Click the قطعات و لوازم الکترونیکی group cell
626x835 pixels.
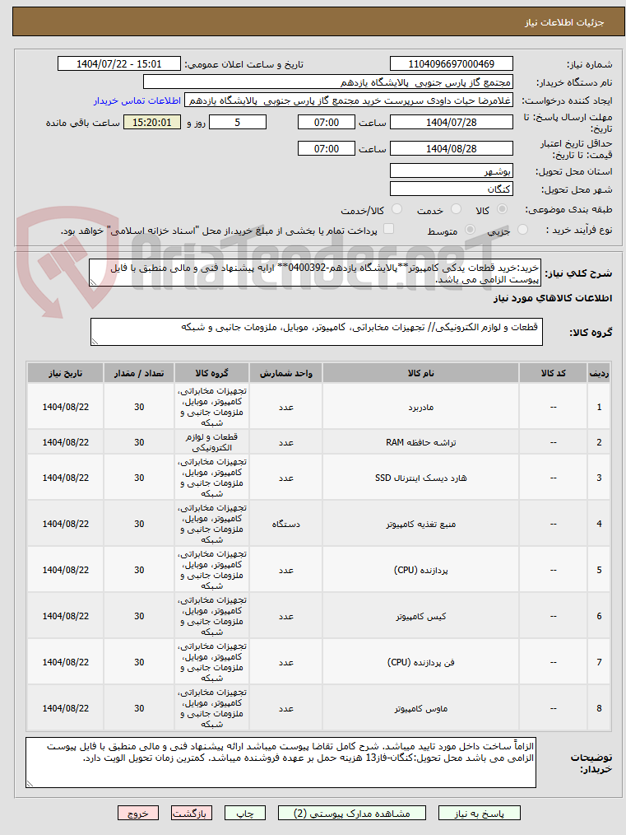pos(211,442)
